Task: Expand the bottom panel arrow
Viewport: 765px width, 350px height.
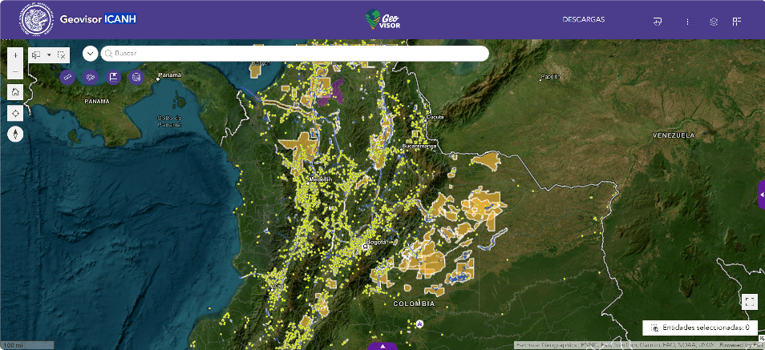Action: 383,346
